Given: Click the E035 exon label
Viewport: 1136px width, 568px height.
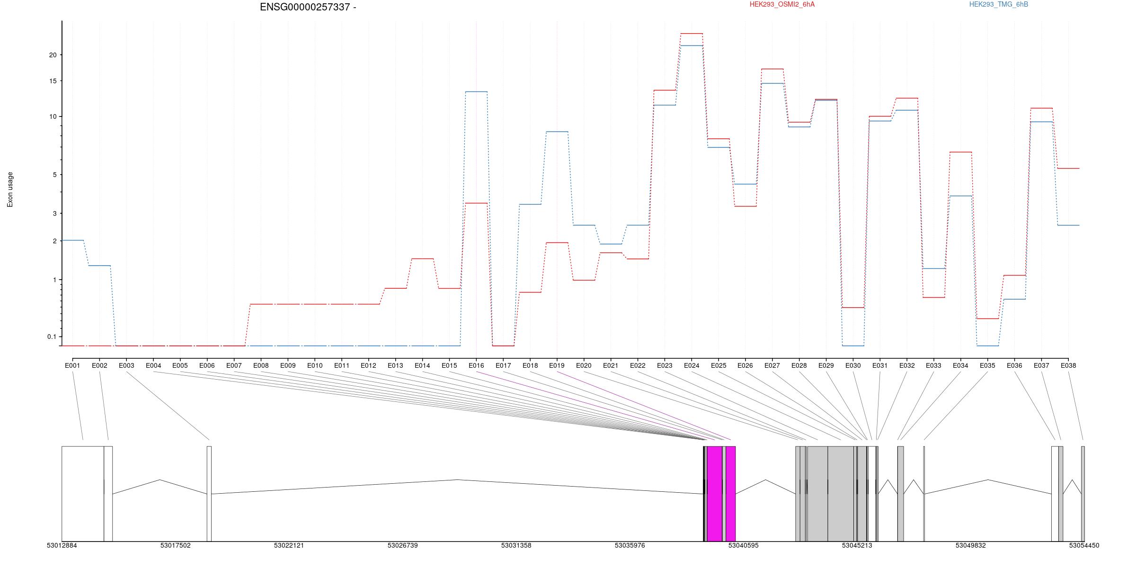Looking at the screenshot, I should tap(987, 365).
